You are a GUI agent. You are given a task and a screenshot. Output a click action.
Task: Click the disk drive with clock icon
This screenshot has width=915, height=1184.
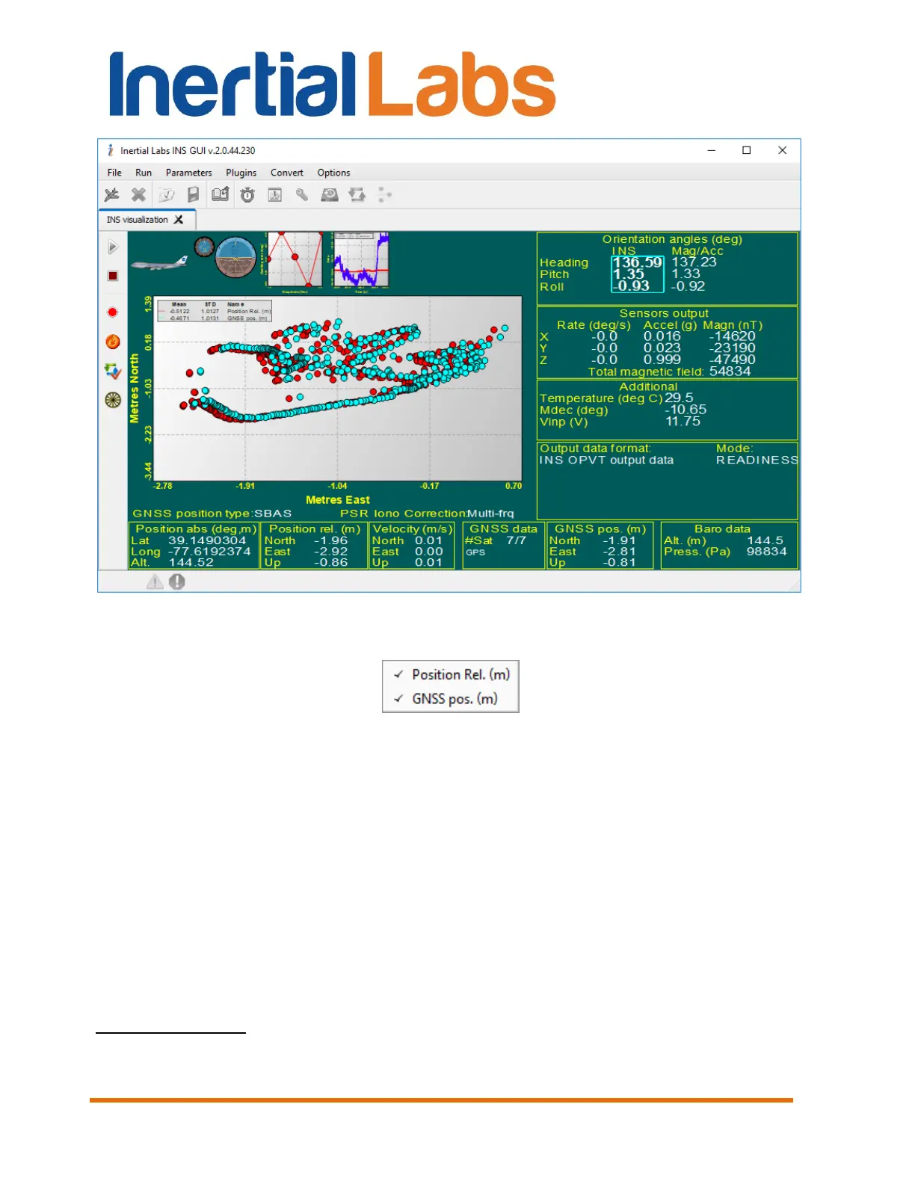(x=330, y=195)
